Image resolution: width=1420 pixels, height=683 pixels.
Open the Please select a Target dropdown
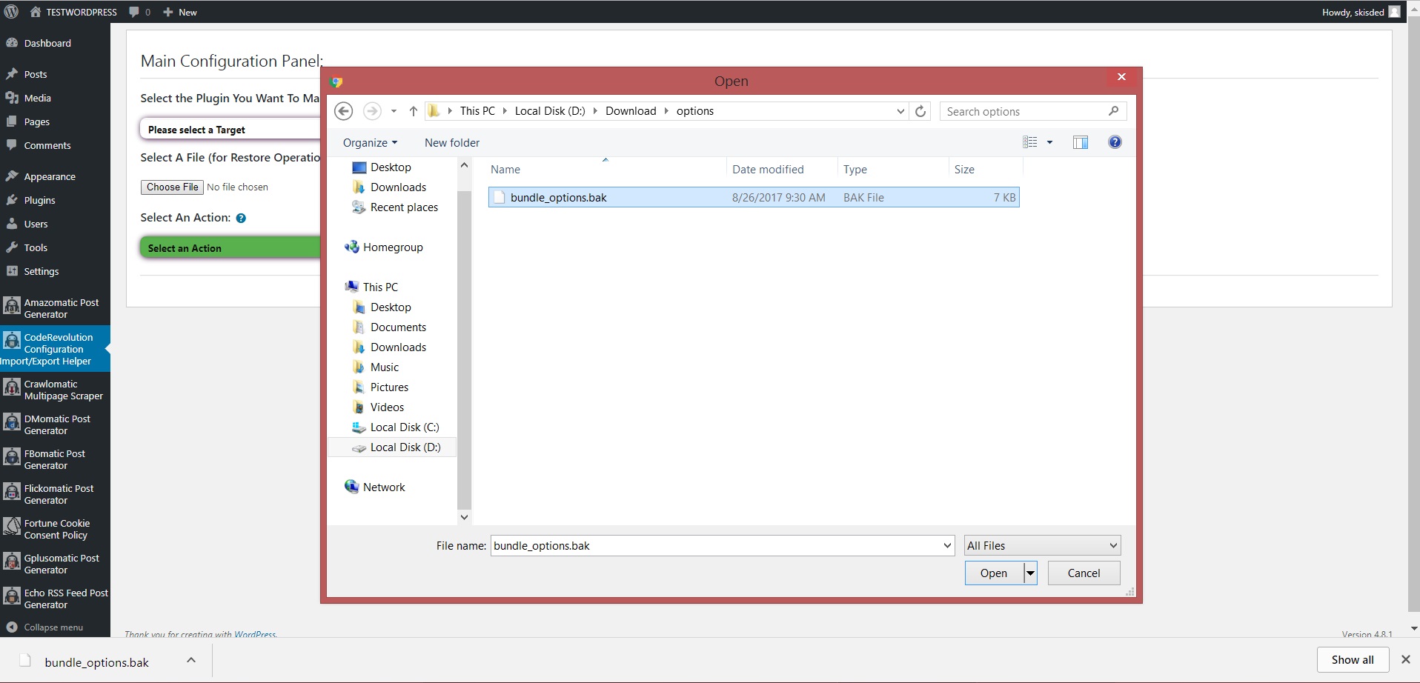(x=230, y=129)
